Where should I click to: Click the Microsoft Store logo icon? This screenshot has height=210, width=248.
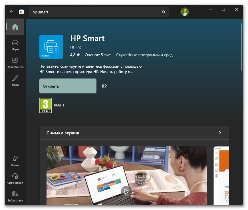[x=21, y=12]
